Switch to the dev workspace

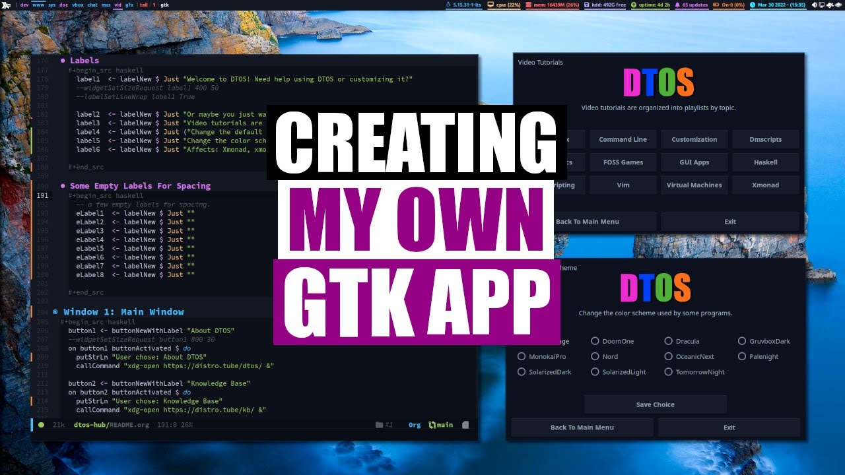pos(24,5)
